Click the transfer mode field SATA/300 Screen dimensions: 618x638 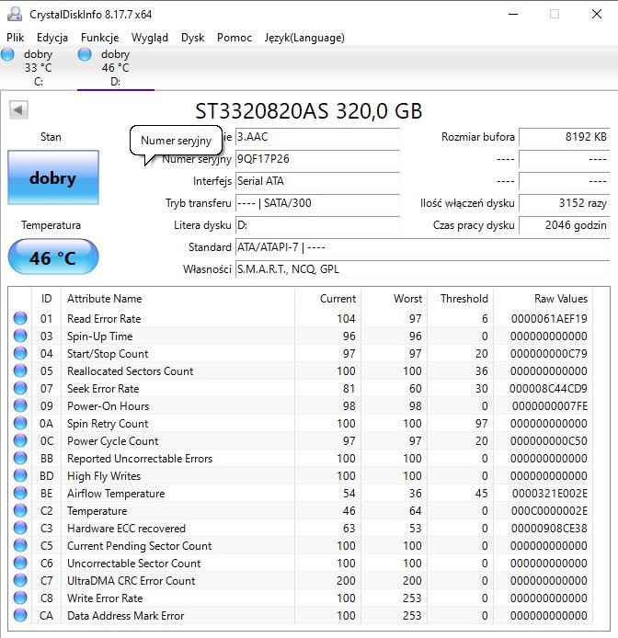pos(317,203)
